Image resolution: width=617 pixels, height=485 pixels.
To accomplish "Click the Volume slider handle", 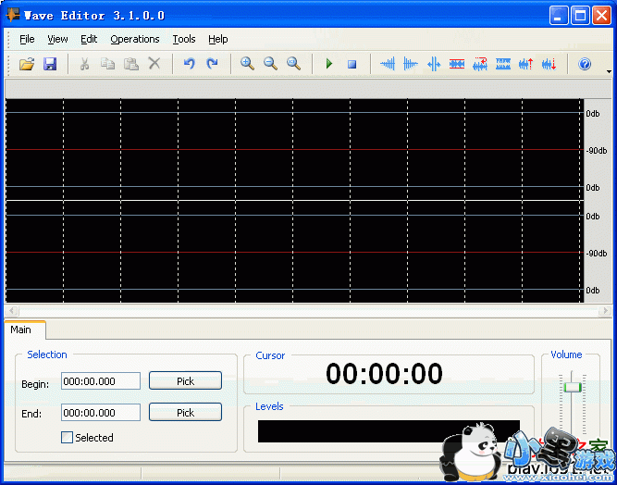I will 573,387.
